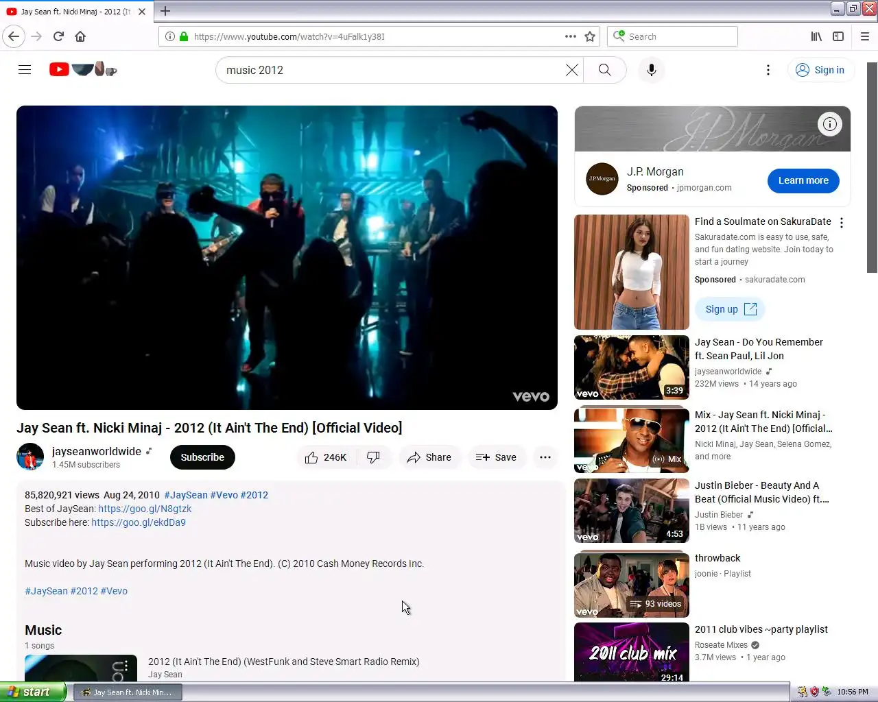
Task: Open the jayseanworldwide channel name link
Action: point(97,451)
